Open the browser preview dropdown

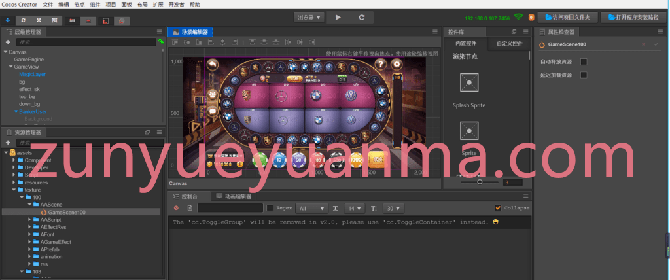click(309, 18)
